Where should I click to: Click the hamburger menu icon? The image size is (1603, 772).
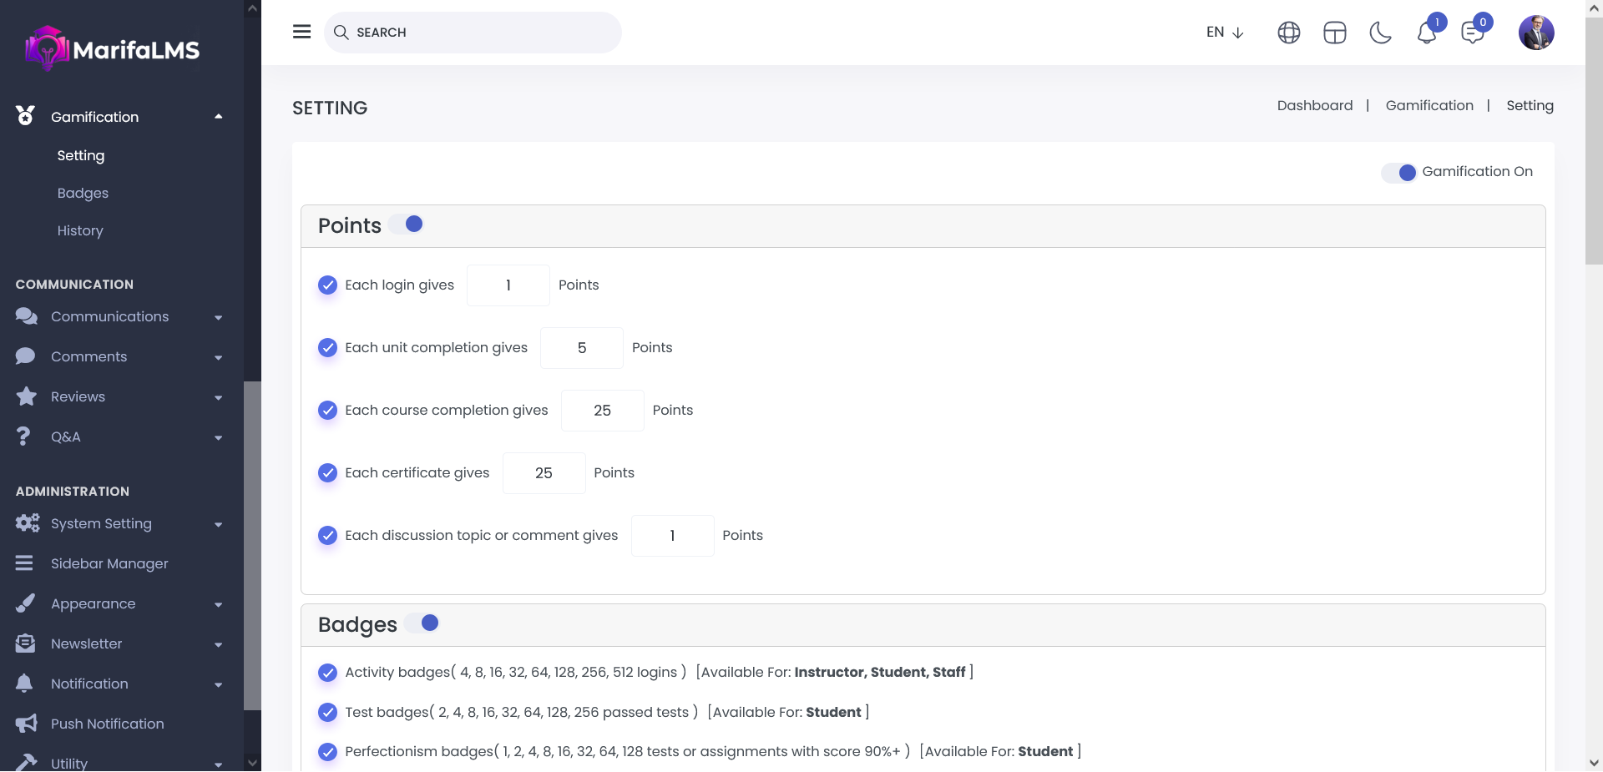[x=301, y=32]
